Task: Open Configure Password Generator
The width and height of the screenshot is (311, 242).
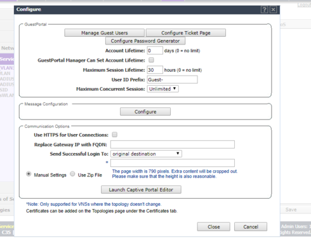Action: coord(145,41)
